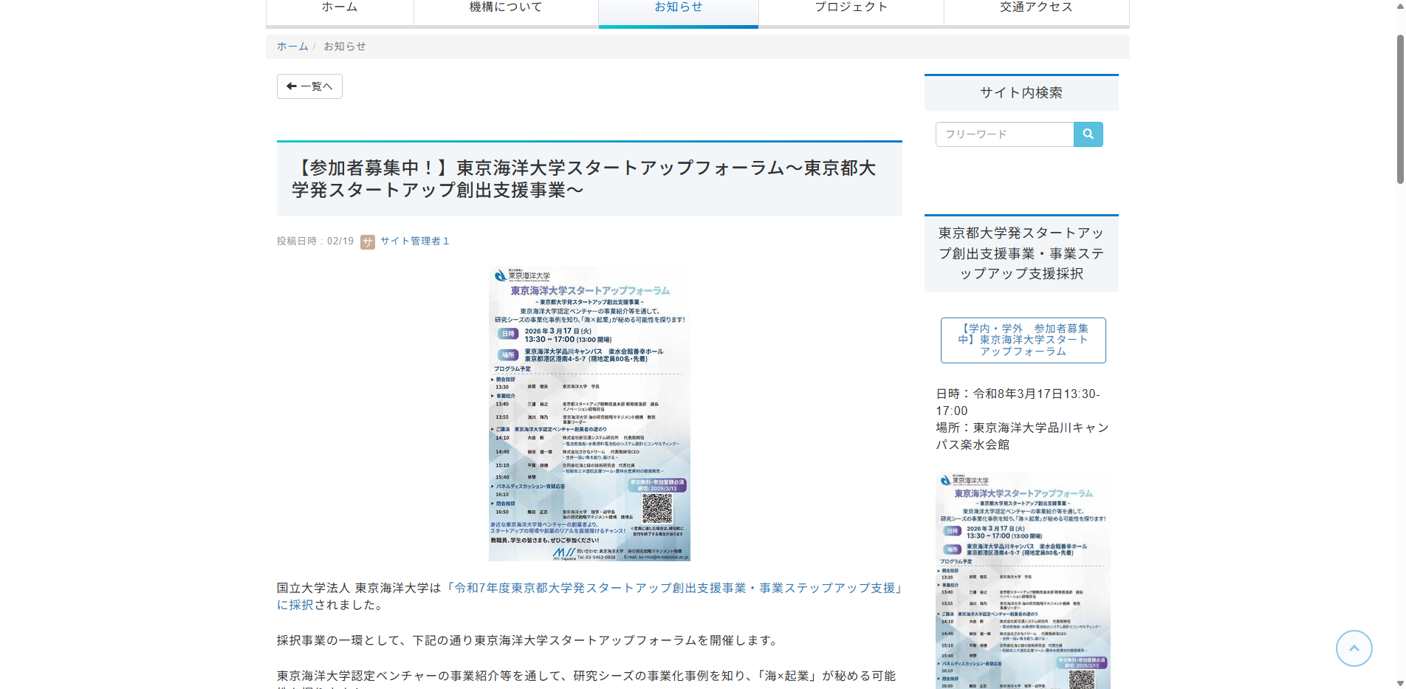Click the 参加者募集中 sidebar banner link
This screenshot has width=1406, height=689.
click(1022, 340)
